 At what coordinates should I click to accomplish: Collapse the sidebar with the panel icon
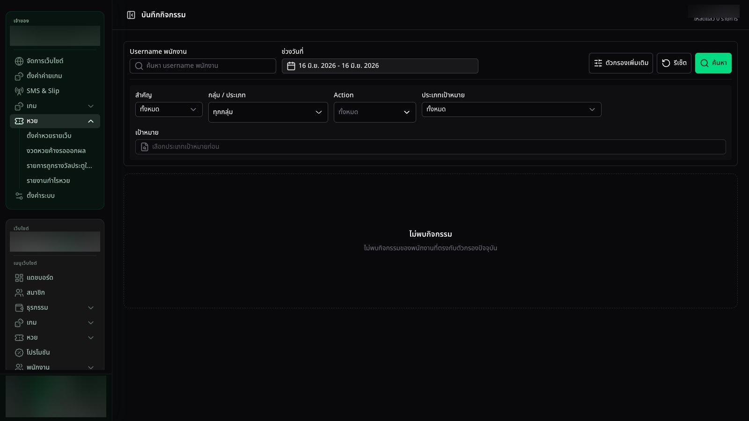(x=131, y=15)
